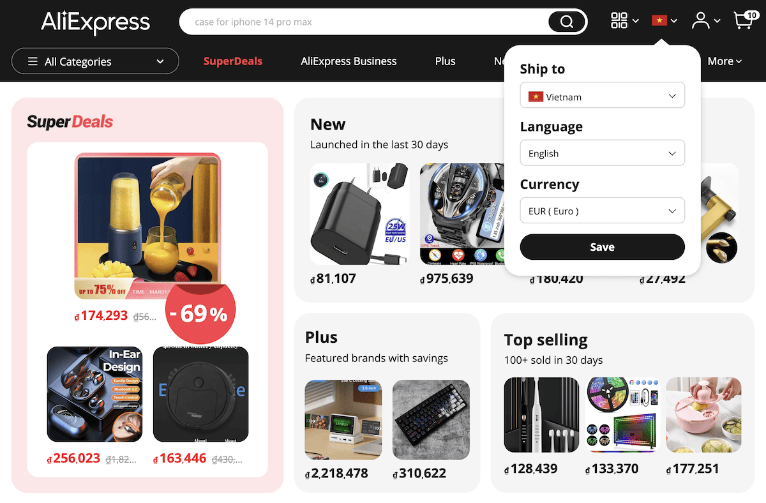Click the hamburger icon in All Categories
The width and height of the screenshot is (766, 503).
point(33,61)
